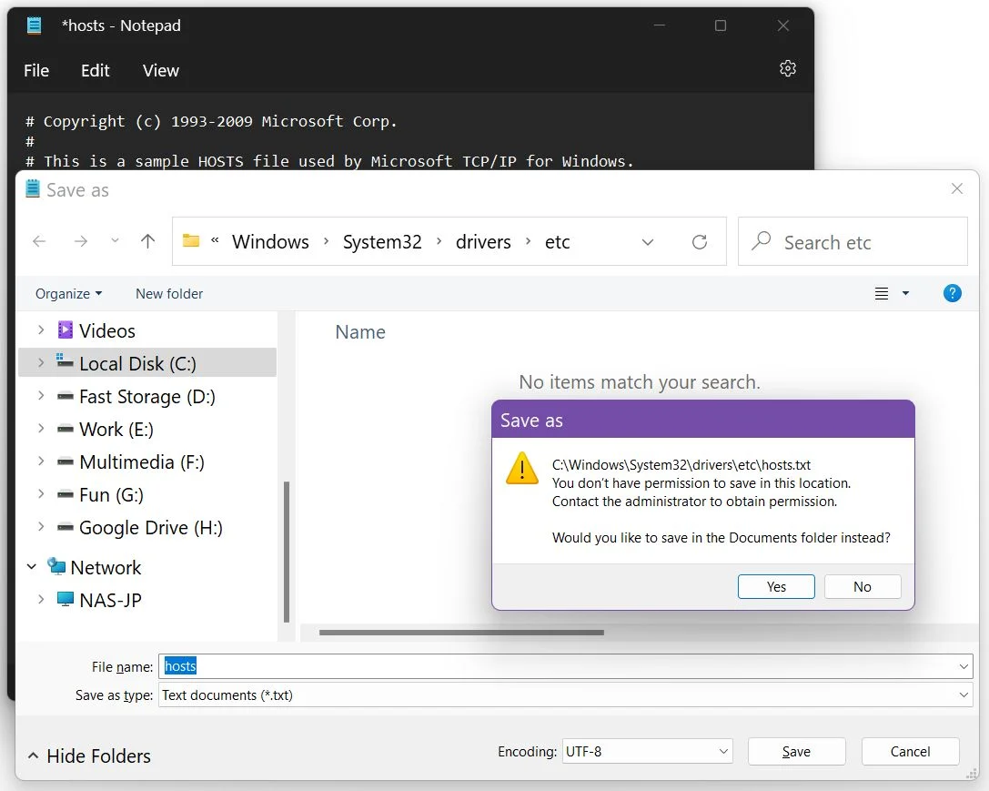This screenshot has width=989, height=791.
Task: Click the Fun (G:) drive icon
Action: point(65,495)
